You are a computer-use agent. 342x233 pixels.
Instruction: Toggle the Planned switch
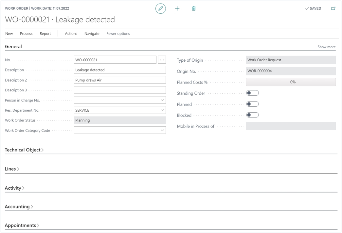pos(252,104)
